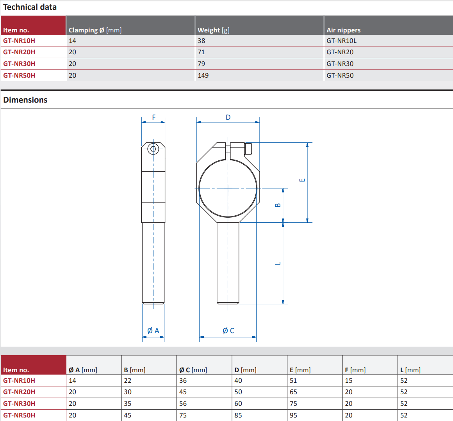The image size is (453, 421).
Task: Select E value 95 for GT-NR50H
Action: 294,415
